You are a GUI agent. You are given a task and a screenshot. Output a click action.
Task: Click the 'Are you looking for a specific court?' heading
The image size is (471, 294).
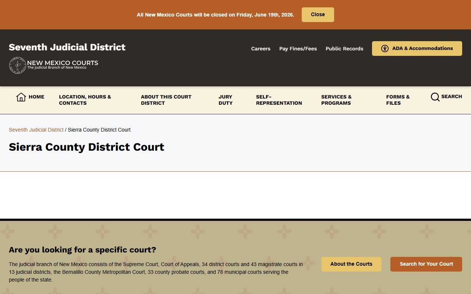[x=82, y=250]
